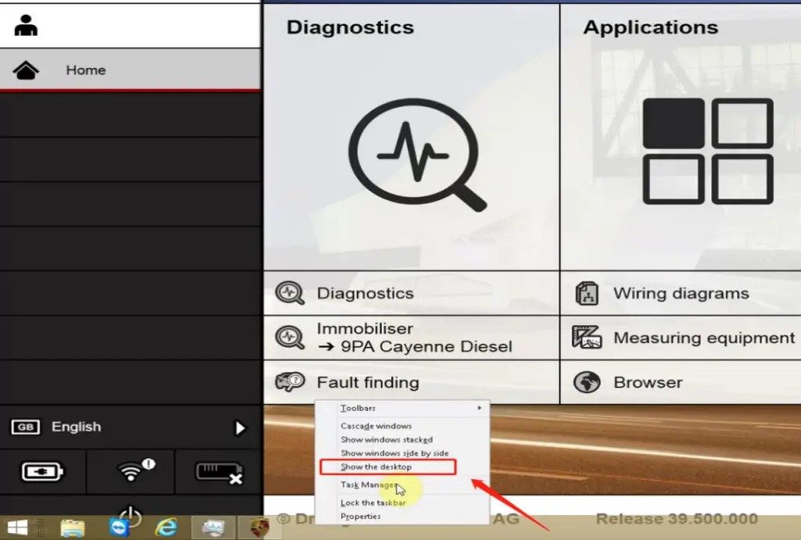
Task: Open File Explorer from the taskbar
Action: 73,527
